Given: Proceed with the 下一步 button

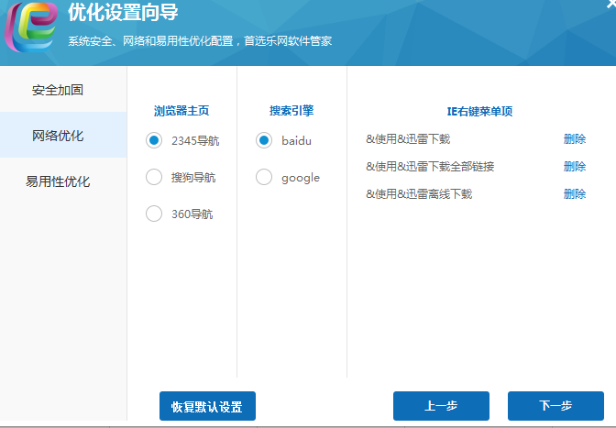Looking at the screenshot, I should 555,406.
